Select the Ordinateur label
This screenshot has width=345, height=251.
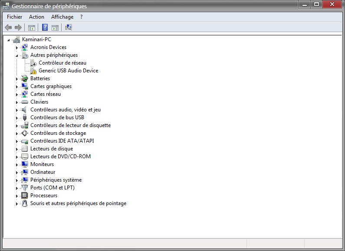pos(43,172)
